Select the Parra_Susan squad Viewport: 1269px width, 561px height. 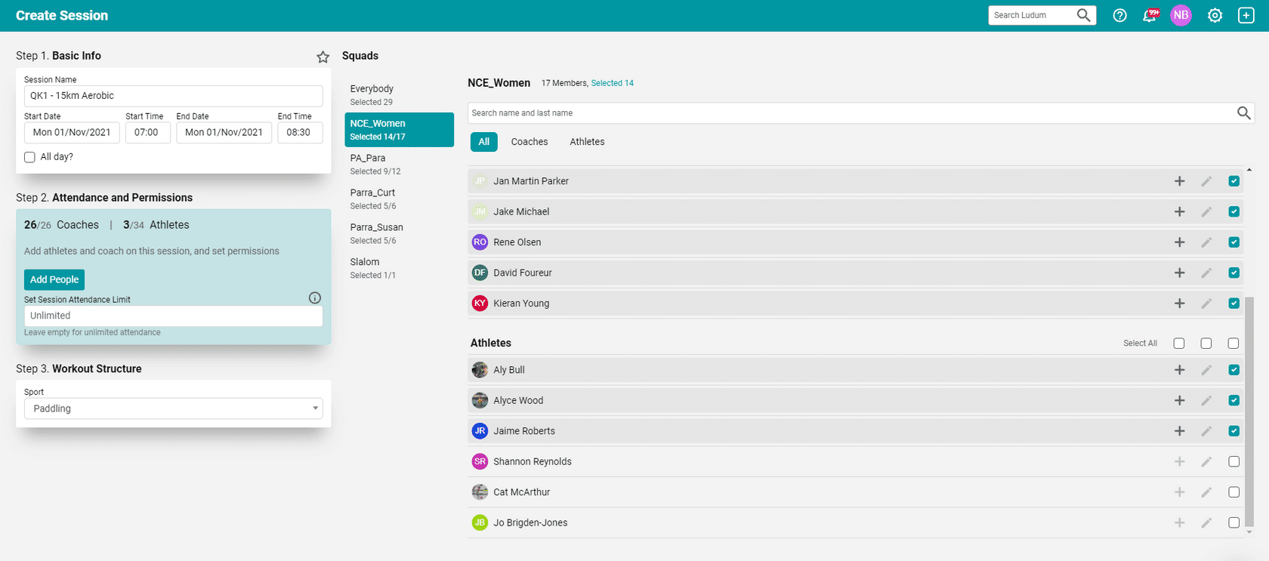tap(399, 234)
